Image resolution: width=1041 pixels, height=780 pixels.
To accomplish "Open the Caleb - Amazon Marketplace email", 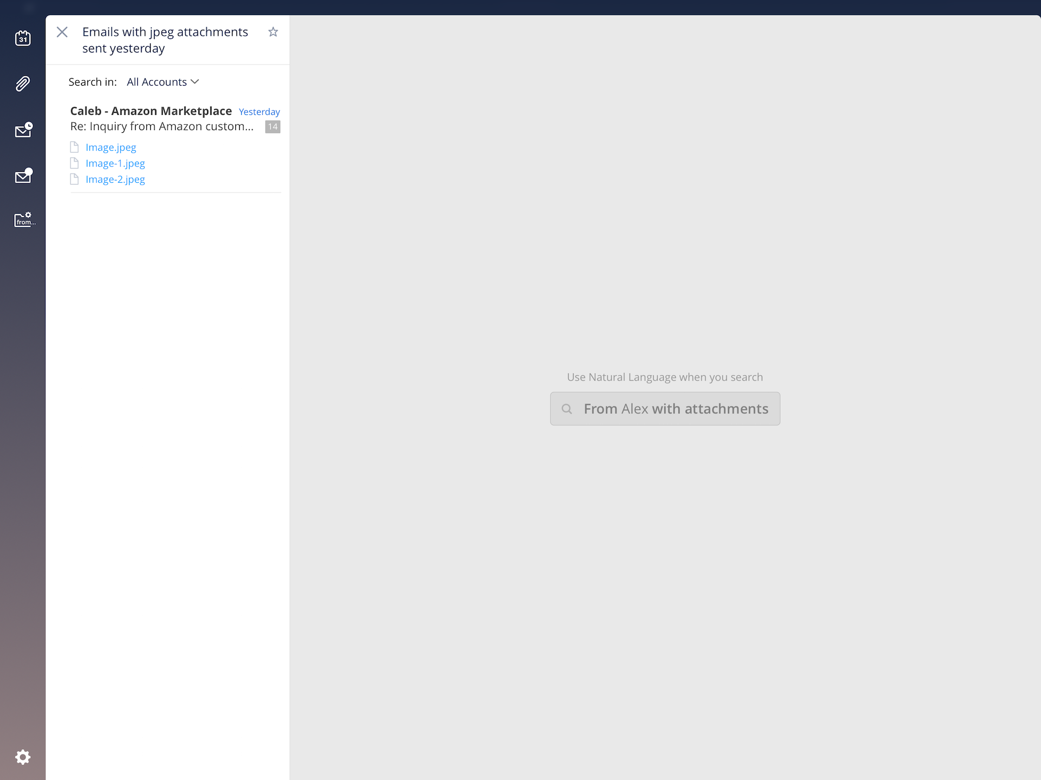I will [151, 111].
